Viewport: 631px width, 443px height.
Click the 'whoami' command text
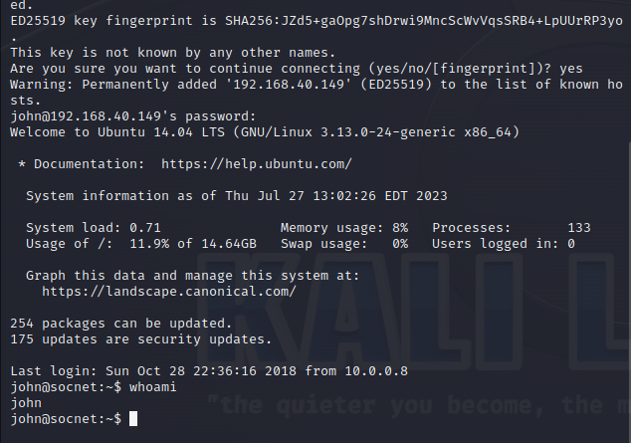click(x=153, y=387)
